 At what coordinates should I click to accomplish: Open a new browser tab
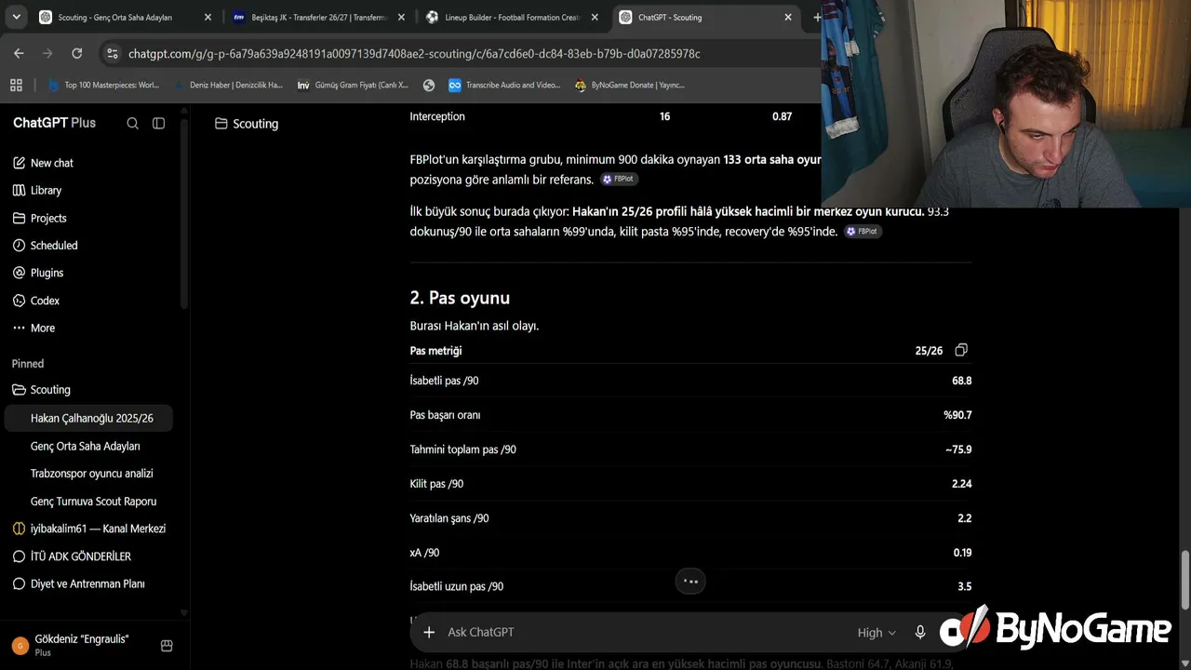pyautogui.click(x=816, y=17)
